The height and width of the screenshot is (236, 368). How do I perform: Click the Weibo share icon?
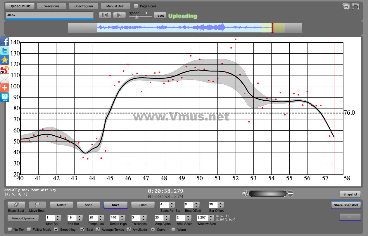tap(5, 69)
